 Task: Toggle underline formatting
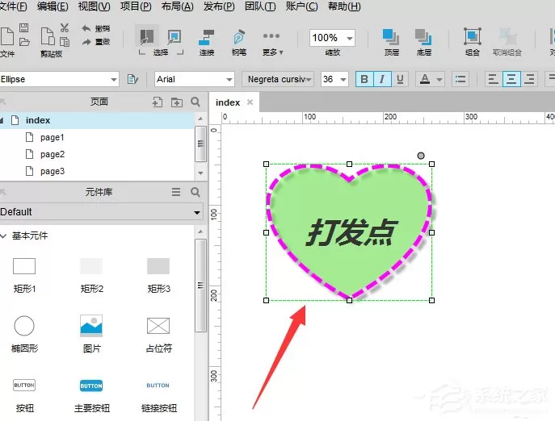pos(400,79)
